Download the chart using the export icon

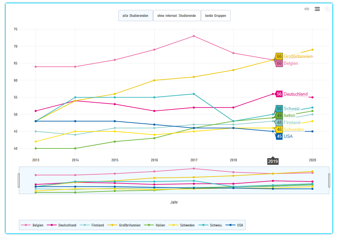327,9
